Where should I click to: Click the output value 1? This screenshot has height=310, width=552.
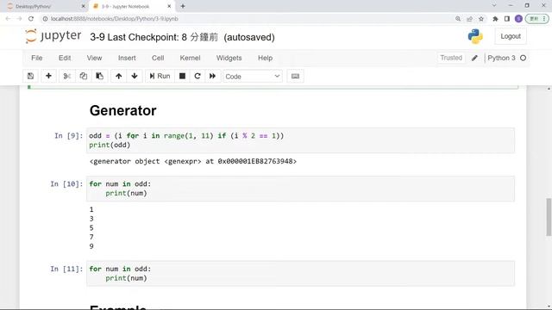91,209
